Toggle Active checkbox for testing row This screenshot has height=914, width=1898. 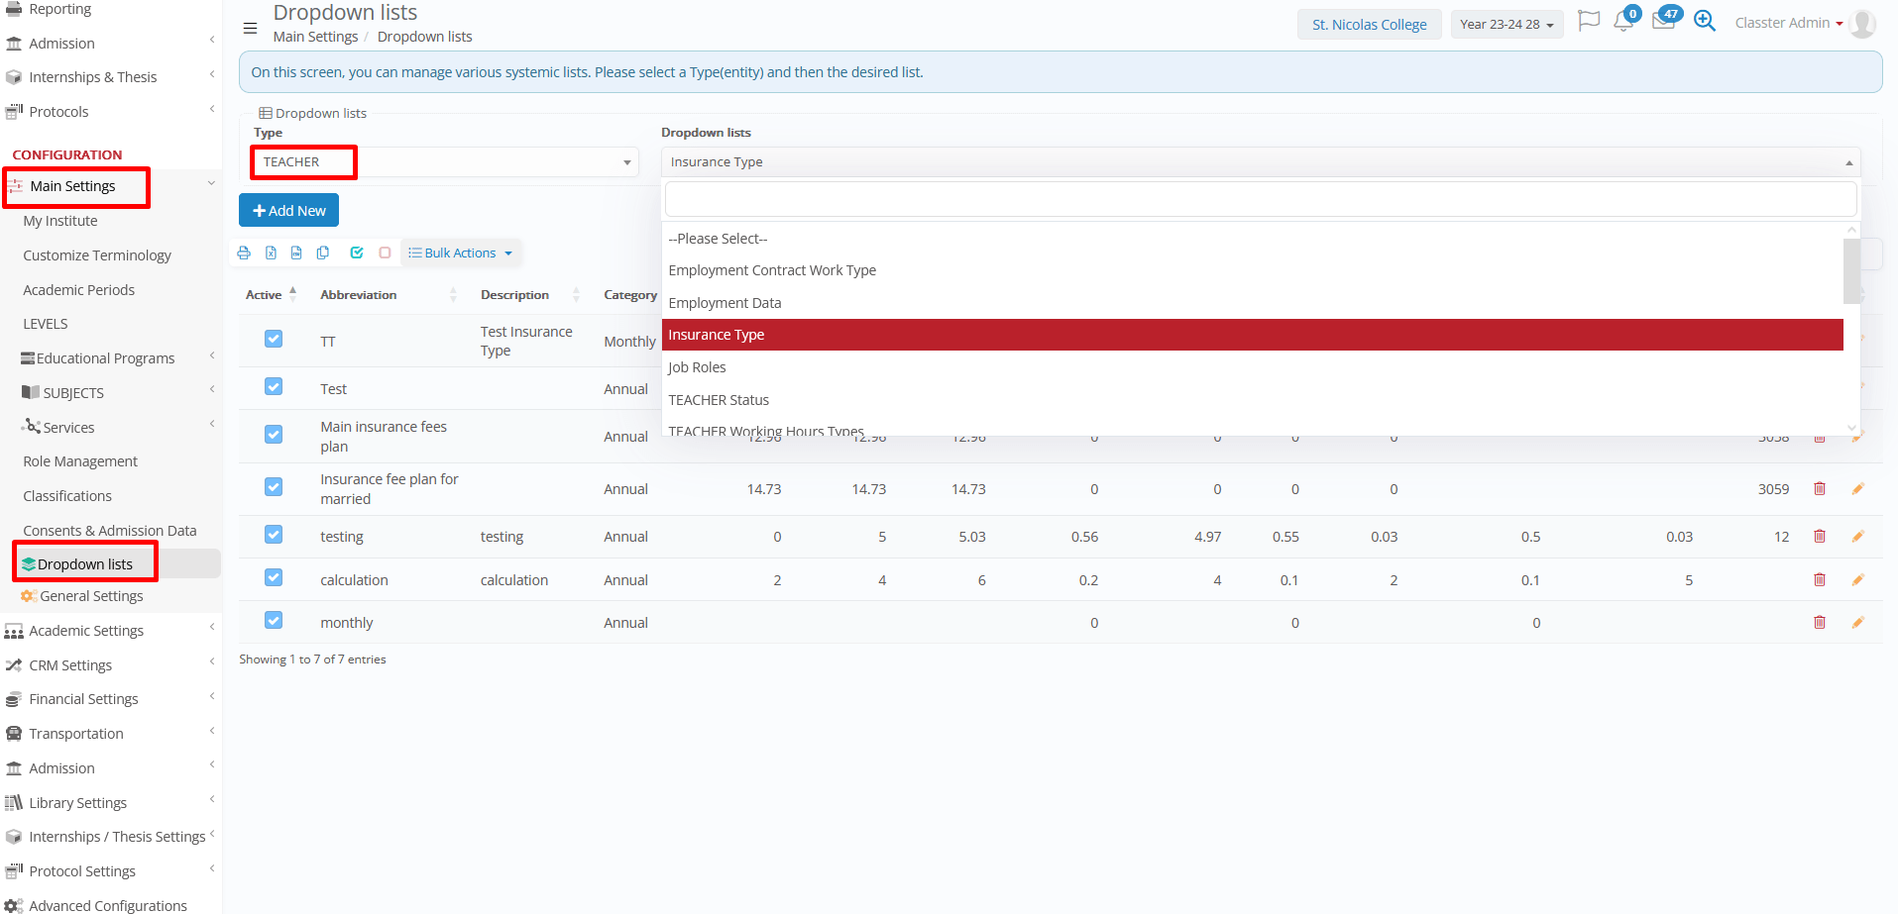274,535
